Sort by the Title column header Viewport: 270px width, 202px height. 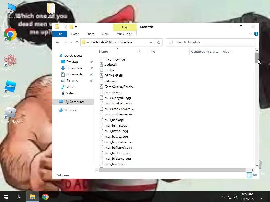click(152, 52)
